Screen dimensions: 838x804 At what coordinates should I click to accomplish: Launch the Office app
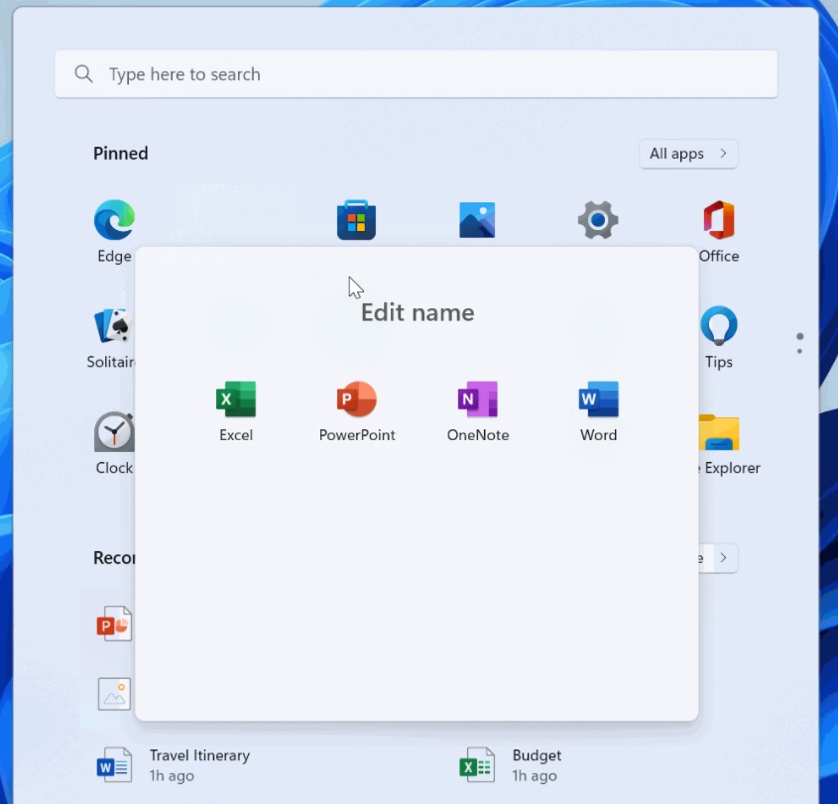(718, 219)
